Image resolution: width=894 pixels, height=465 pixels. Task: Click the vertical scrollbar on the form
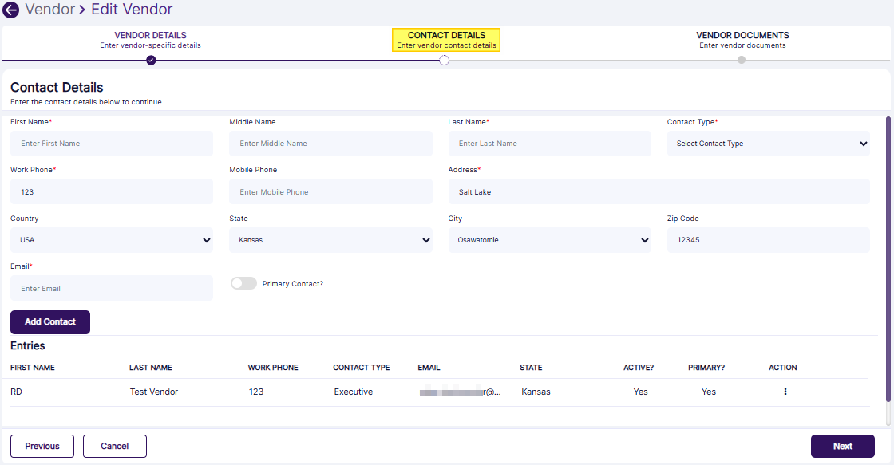coord(888,271)
